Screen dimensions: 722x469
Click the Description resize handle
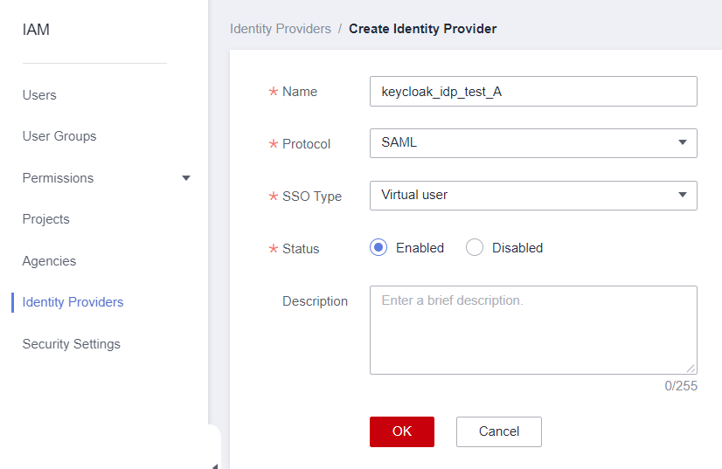(691, 369)
